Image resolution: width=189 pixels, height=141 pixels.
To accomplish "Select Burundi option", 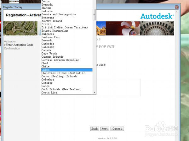I will (67, 40).
